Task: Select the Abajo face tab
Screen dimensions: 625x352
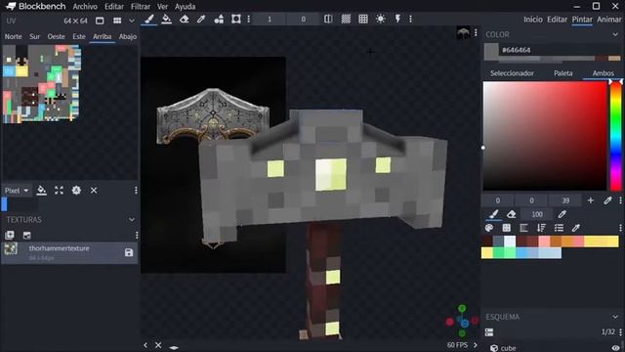Action: (x=128, y=36)
